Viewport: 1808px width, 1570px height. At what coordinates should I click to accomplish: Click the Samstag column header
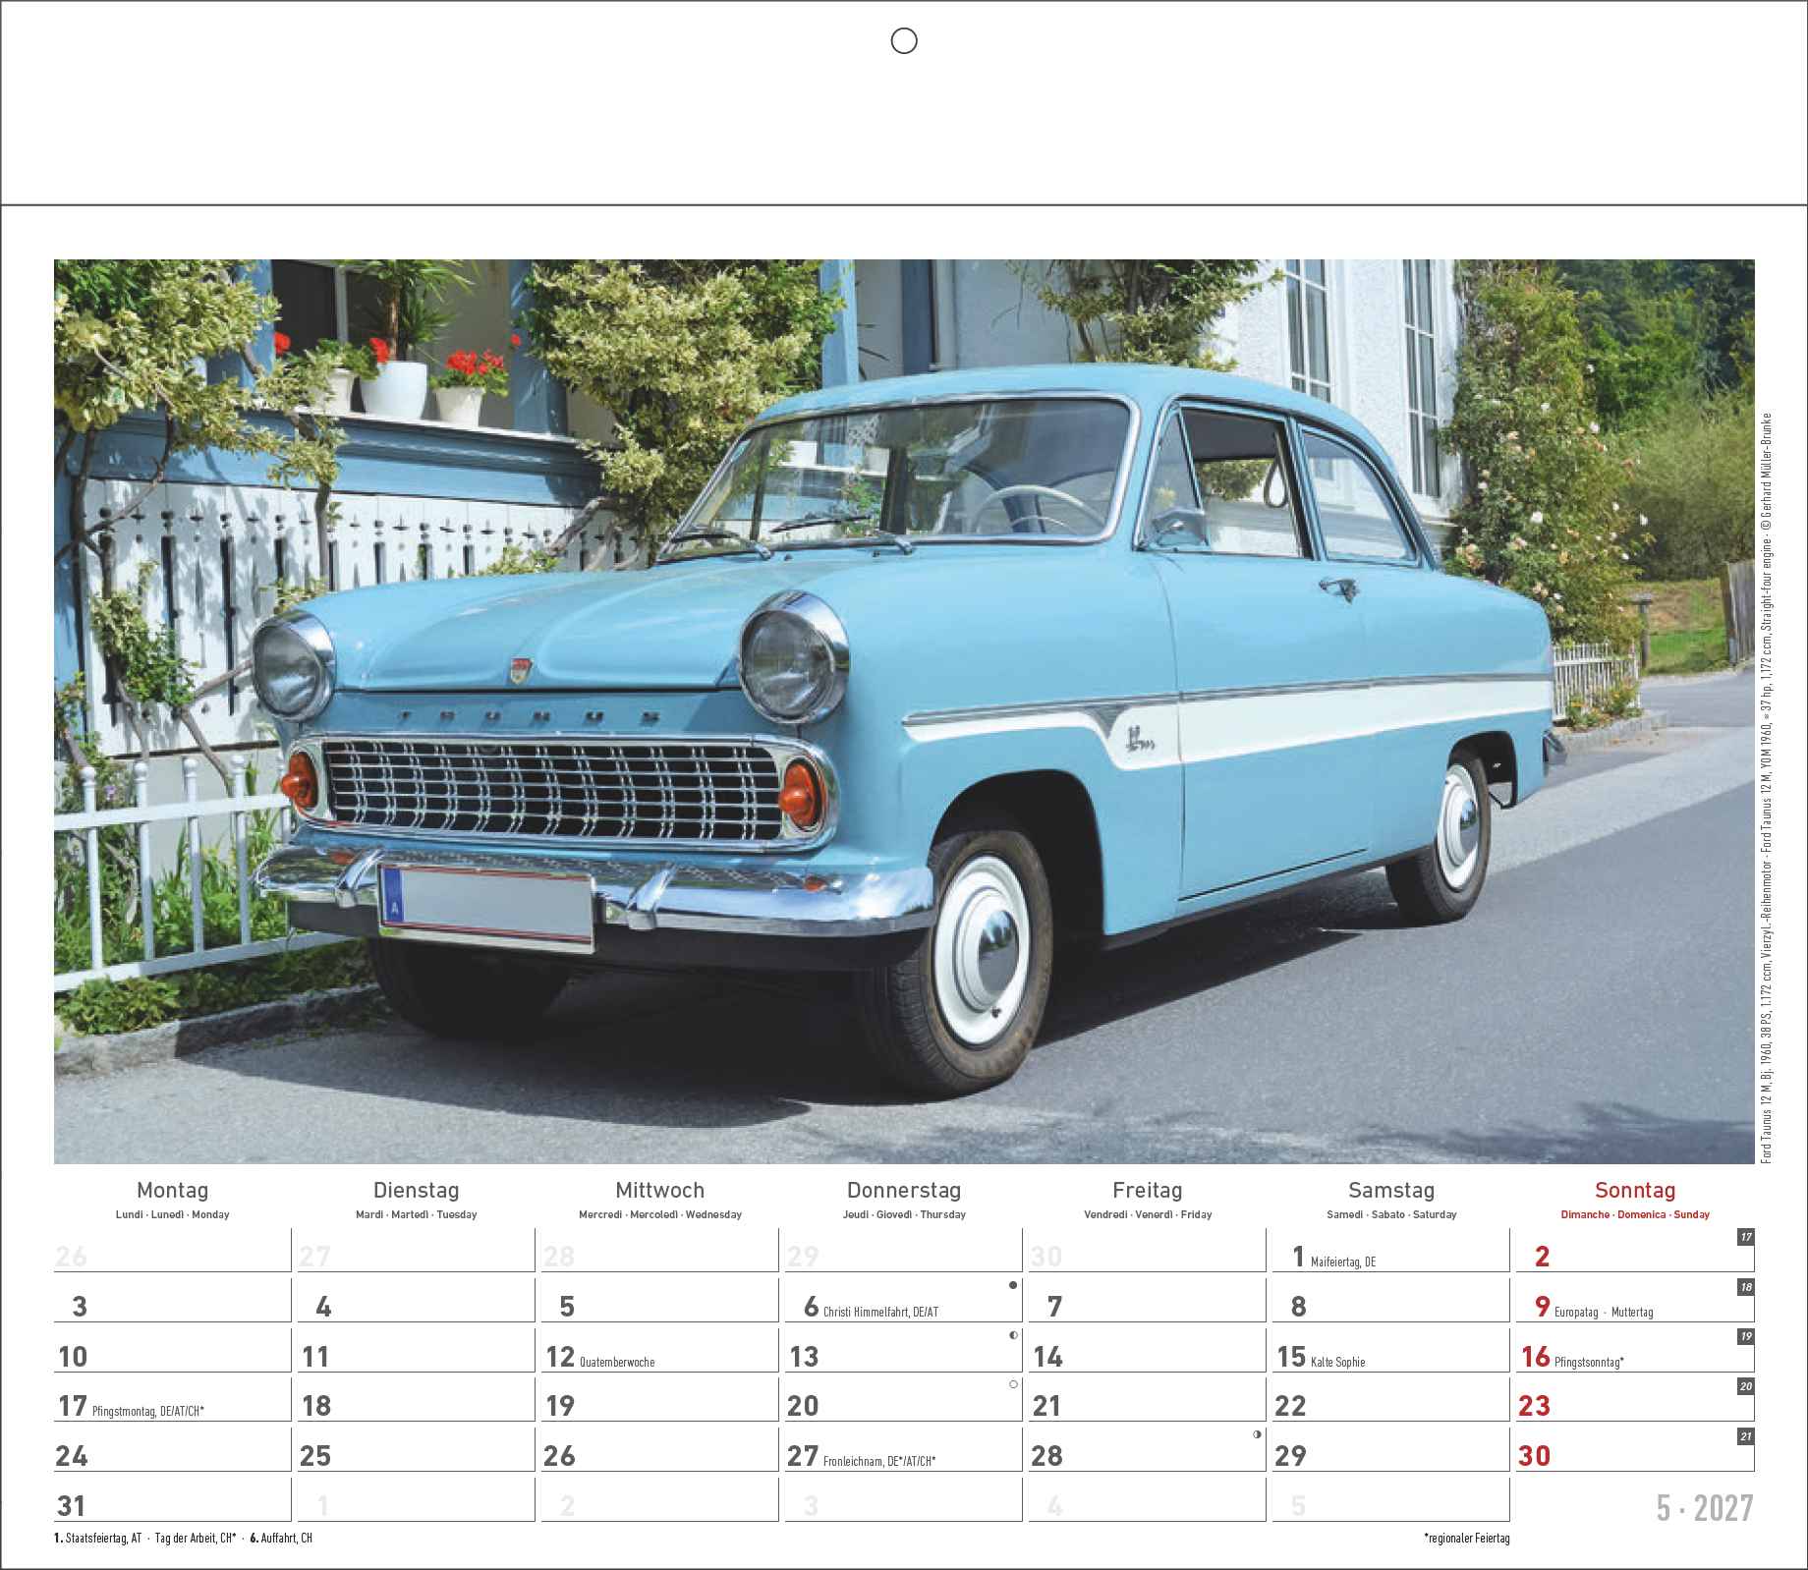pyautogui.click(x=1391, y=1191)
